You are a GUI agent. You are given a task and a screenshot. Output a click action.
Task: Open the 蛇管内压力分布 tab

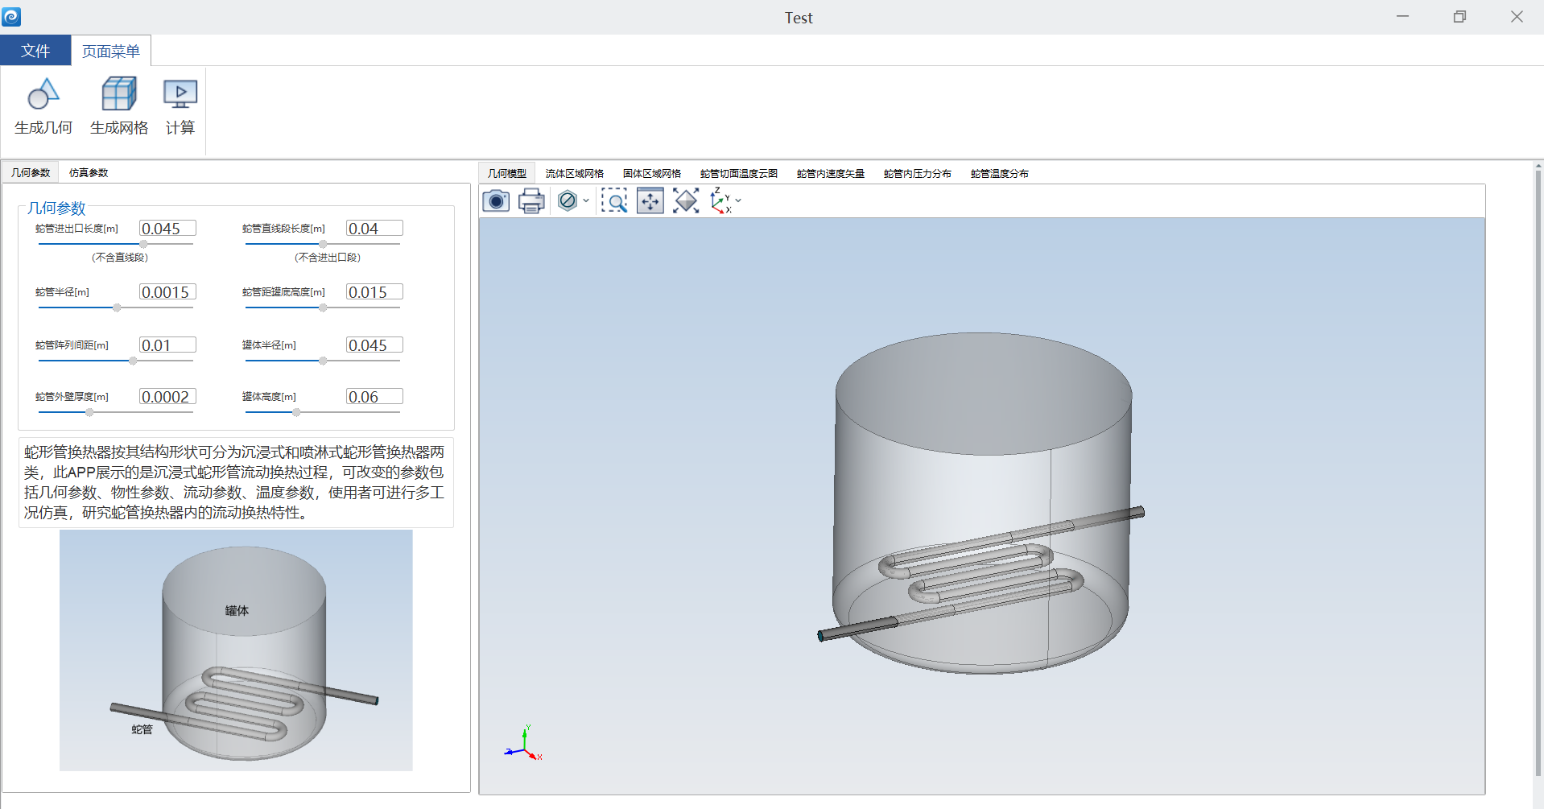tap(918, 173)
